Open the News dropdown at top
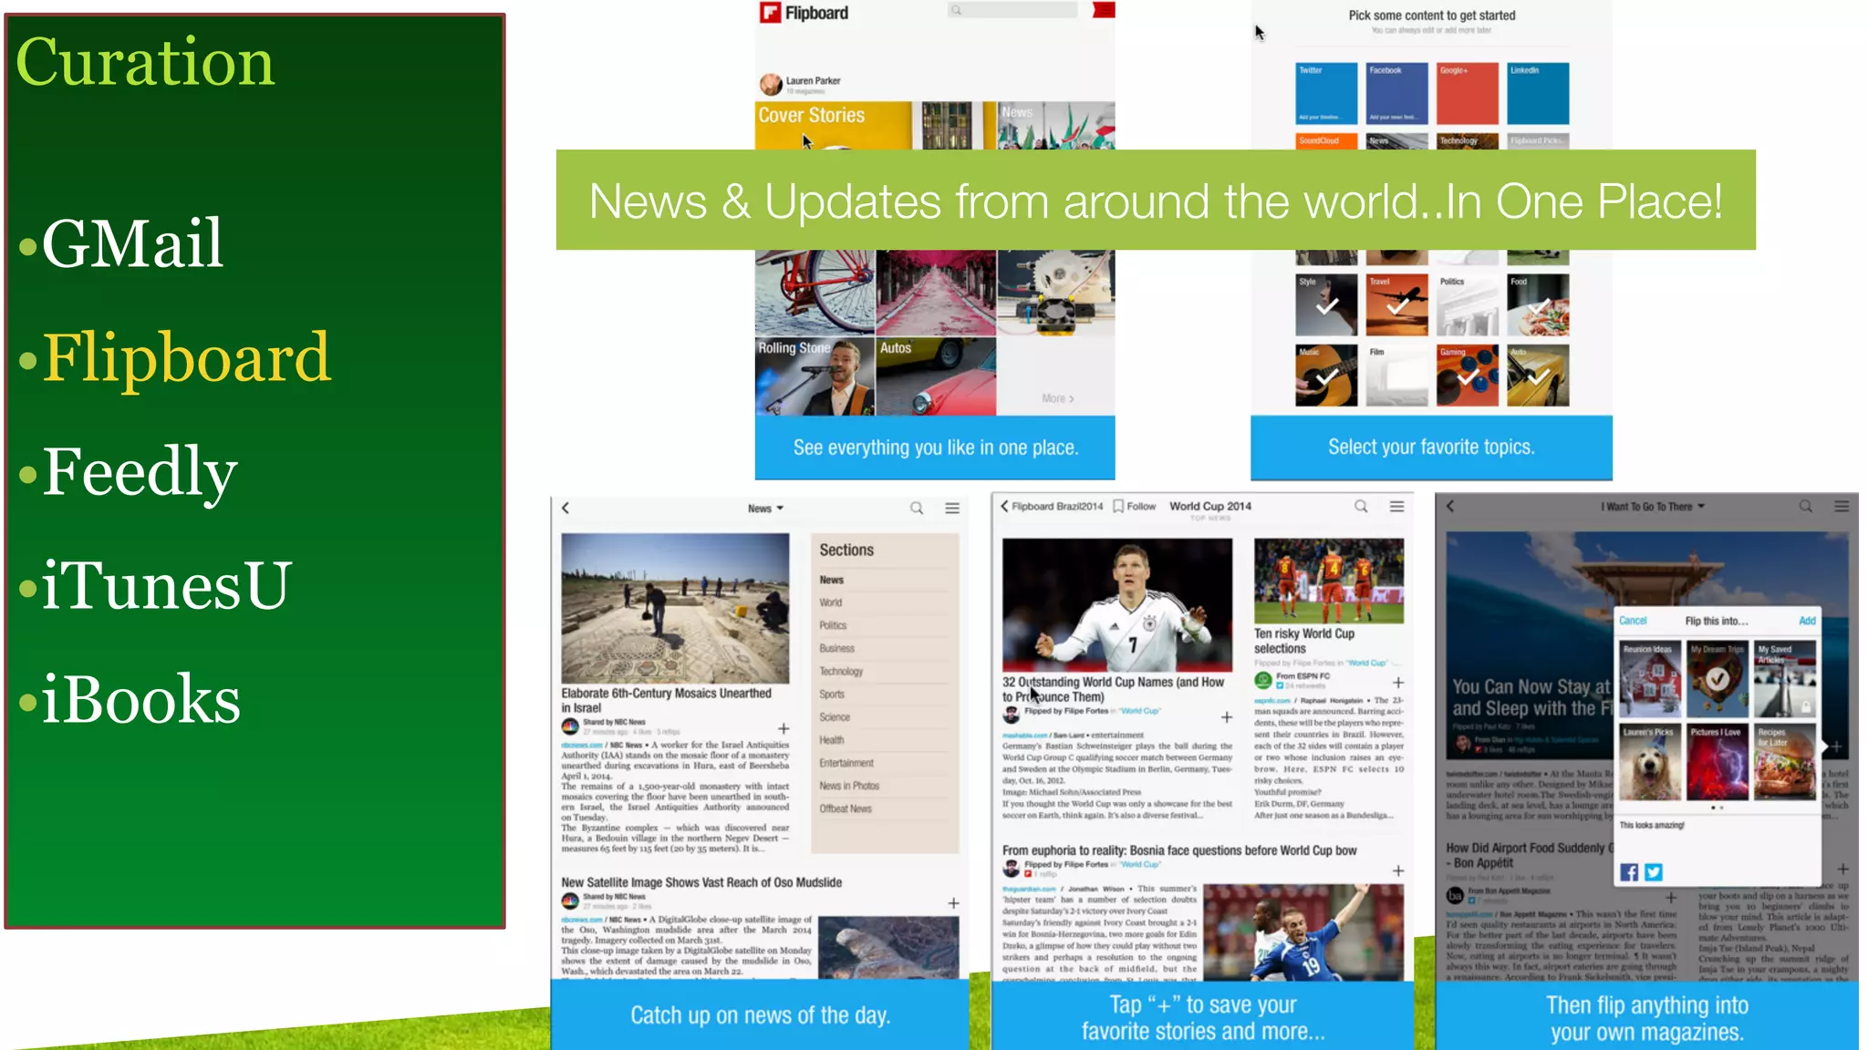The height and width of the screenshot is (1050, 1868). pyautogui.click(x=765, y=509)
